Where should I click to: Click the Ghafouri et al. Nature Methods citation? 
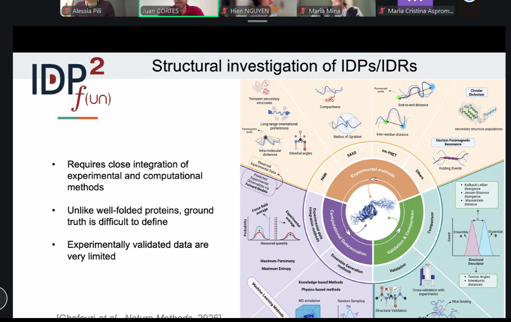[x=139, y=316]
